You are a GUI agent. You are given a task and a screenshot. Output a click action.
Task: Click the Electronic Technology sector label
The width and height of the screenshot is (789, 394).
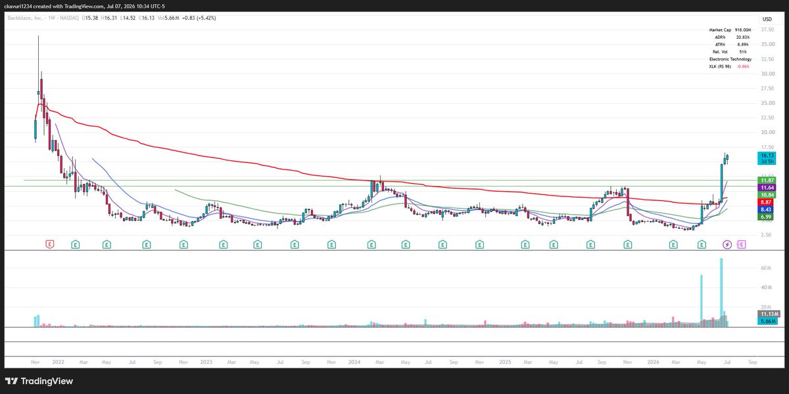coord(730,60)
